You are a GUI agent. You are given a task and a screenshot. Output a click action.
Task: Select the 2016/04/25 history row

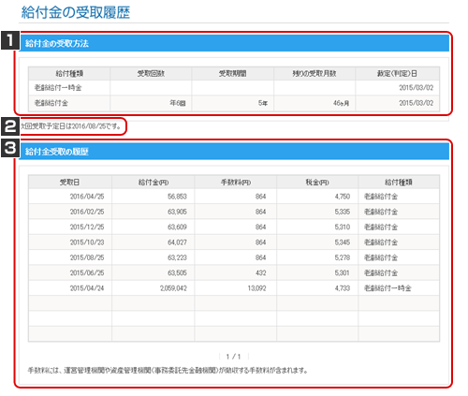pos(234,197)
